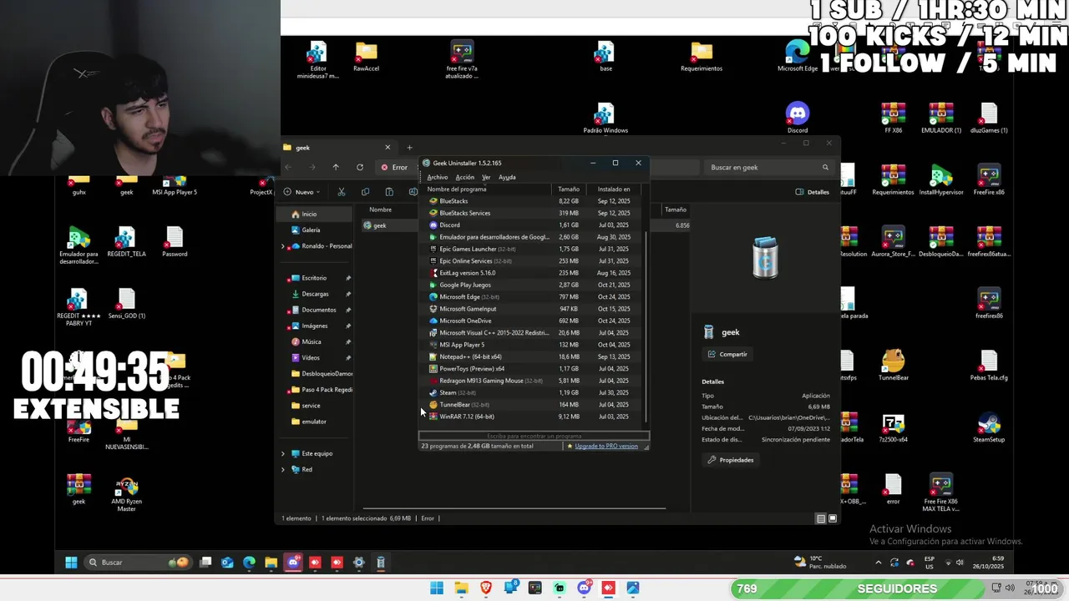1069x601 pixels.
Task: Expand Ronaldo - Personal in navigation pane
Action: click(283, 246)
